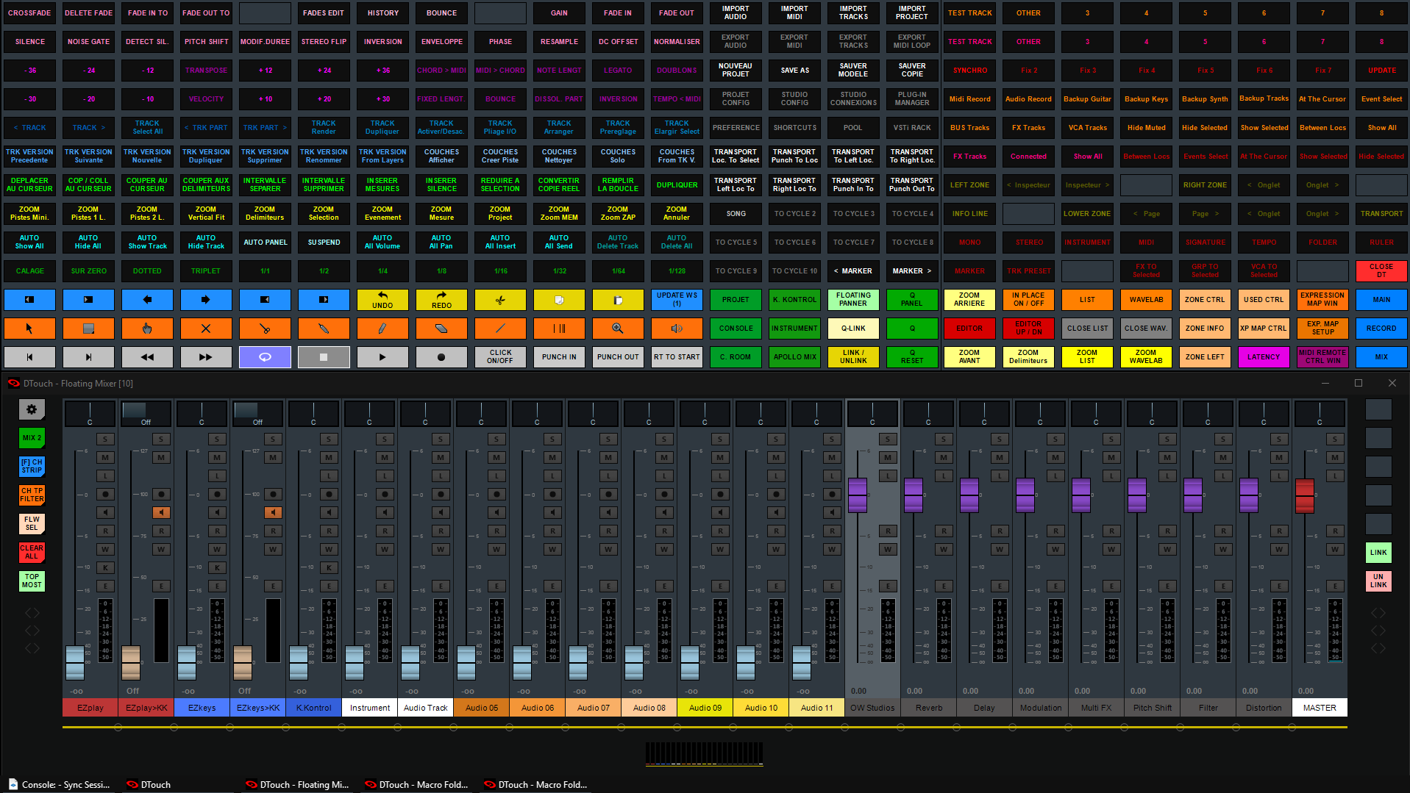Select the orange speaker play tool
Screen dimensions: 1410x793
(677, 329)
